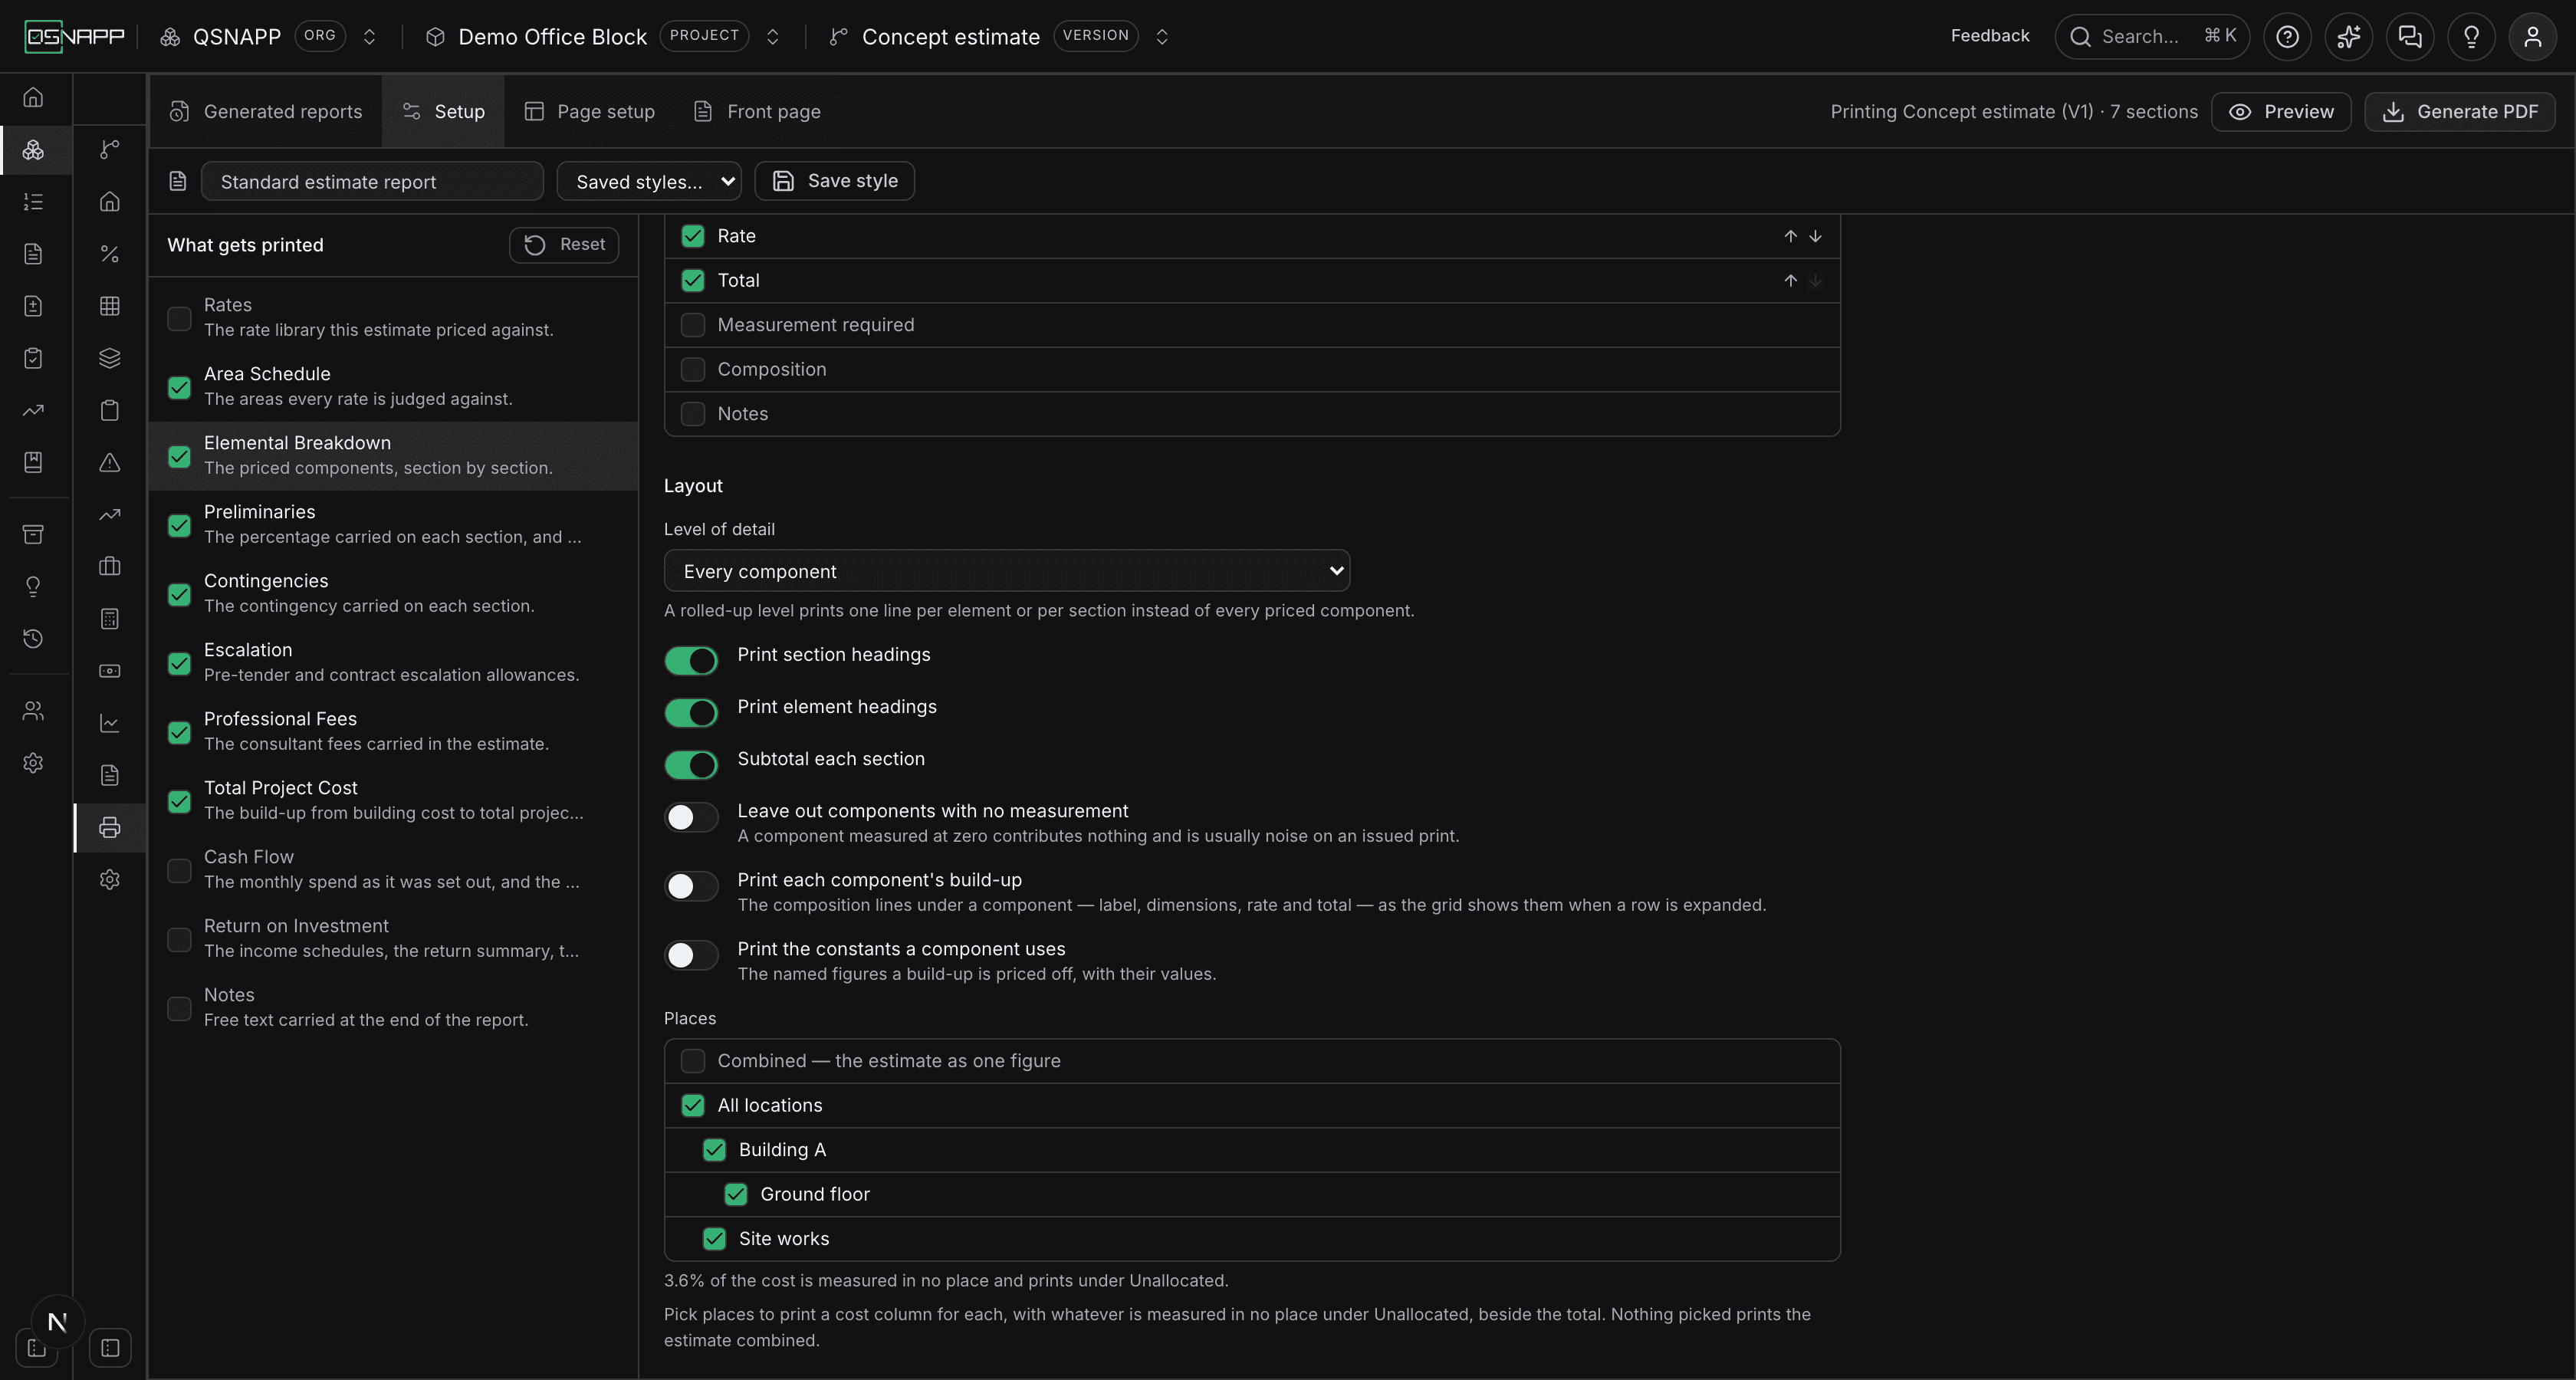Open the AI sparkles icon in header

coord(2348,37)
